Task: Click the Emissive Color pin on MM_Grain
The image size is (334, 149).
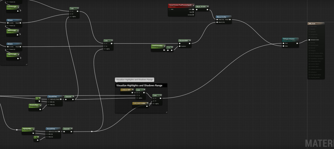Action: [309, 40]
